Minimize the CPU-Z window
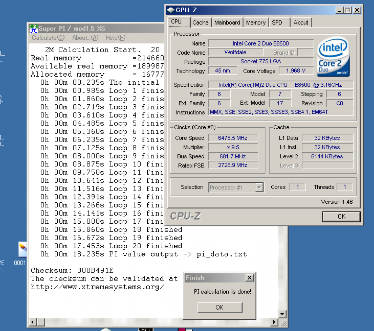Viewport: 374px width, 331px height. click(339, 10)
